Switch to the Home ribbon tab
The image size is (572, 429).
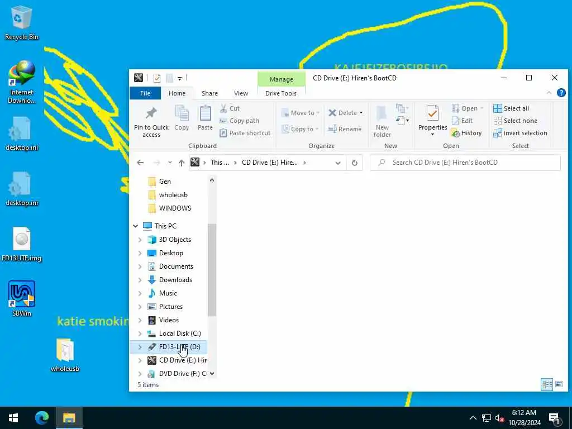(177, 93)
